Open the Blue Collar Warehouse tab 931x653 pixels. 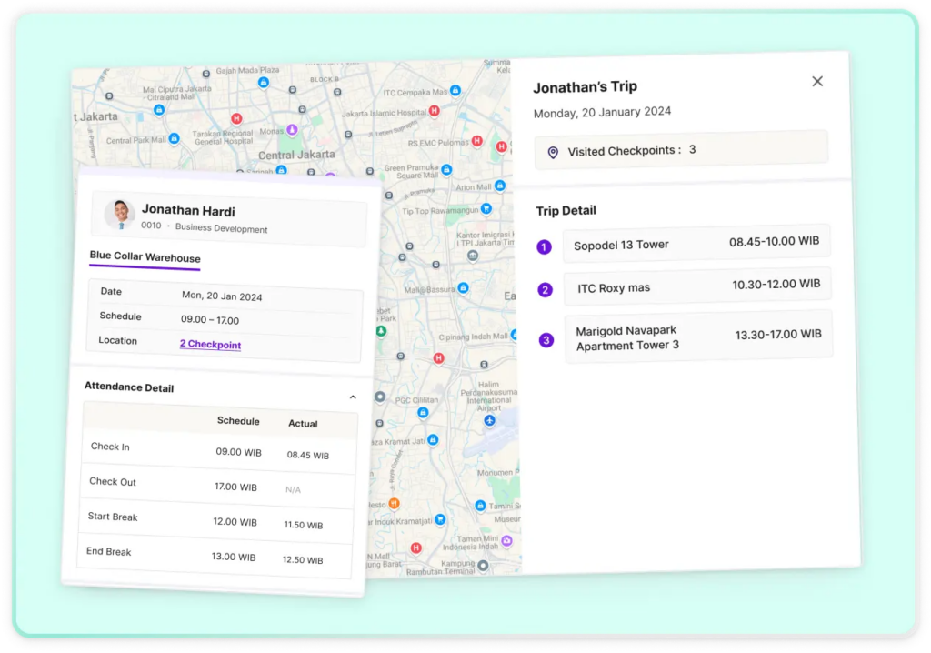[x=145, y=257]
